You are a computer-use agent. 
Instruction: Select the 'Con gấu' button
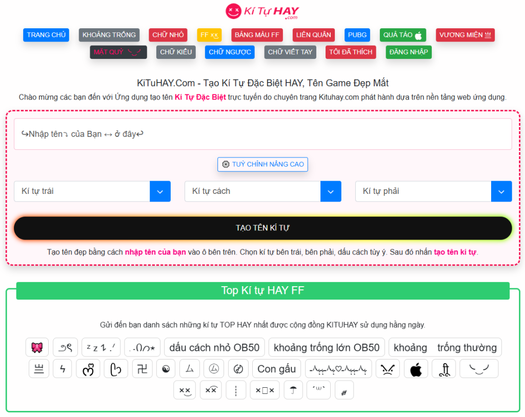[276, 369]
